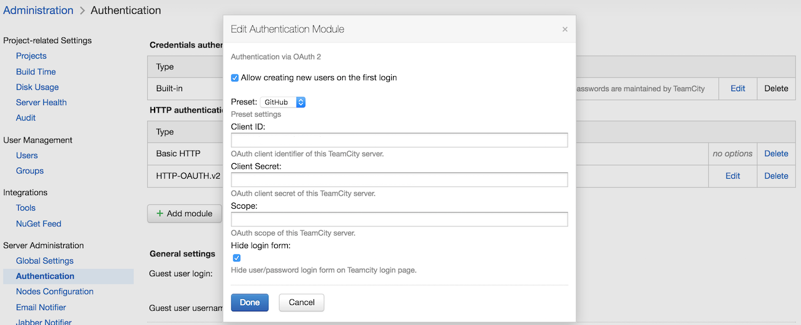Click the Done button
The height and width of the screenshot is (325, 801).
(250, 302)
